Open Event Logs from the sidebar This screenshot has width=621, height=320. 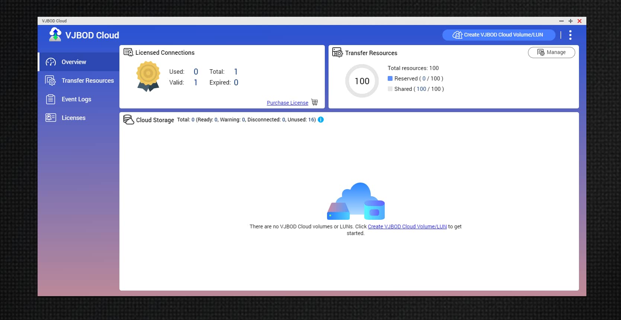(79, 99)
